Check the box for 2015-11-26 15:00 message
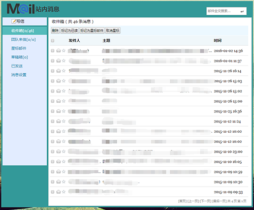Image resolution: width=254 pixels, height=210 pixels. (53, 101)
